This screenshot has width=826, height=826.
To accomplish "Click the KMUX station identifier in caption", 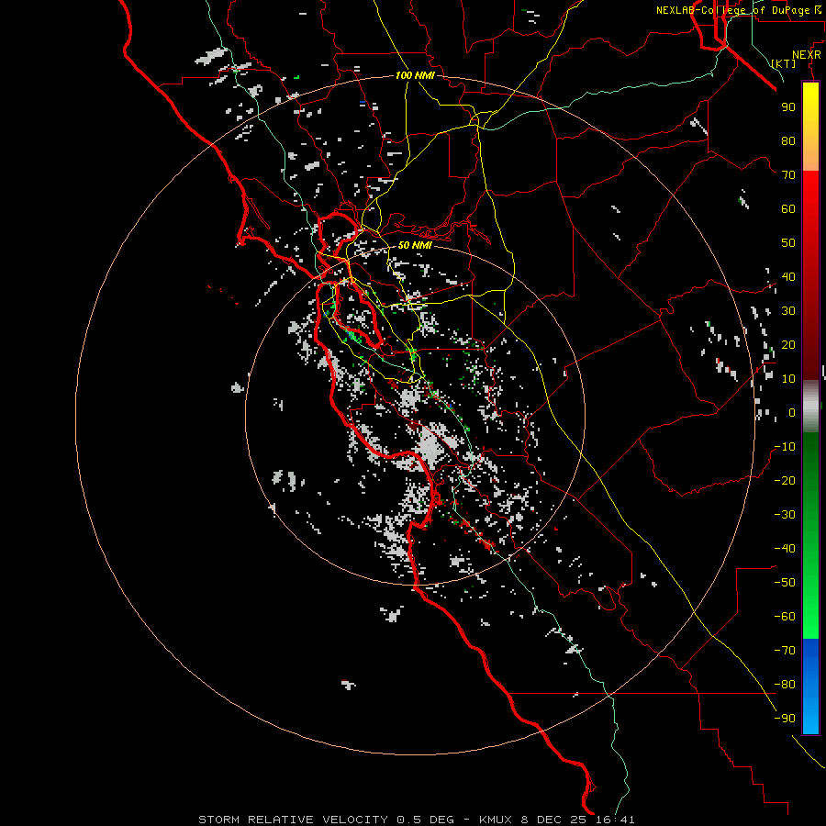I will tap(496, 820).
